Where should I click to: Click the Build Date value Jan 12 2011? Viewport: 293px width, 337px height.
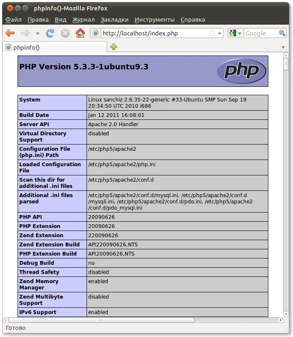[116, 115]
